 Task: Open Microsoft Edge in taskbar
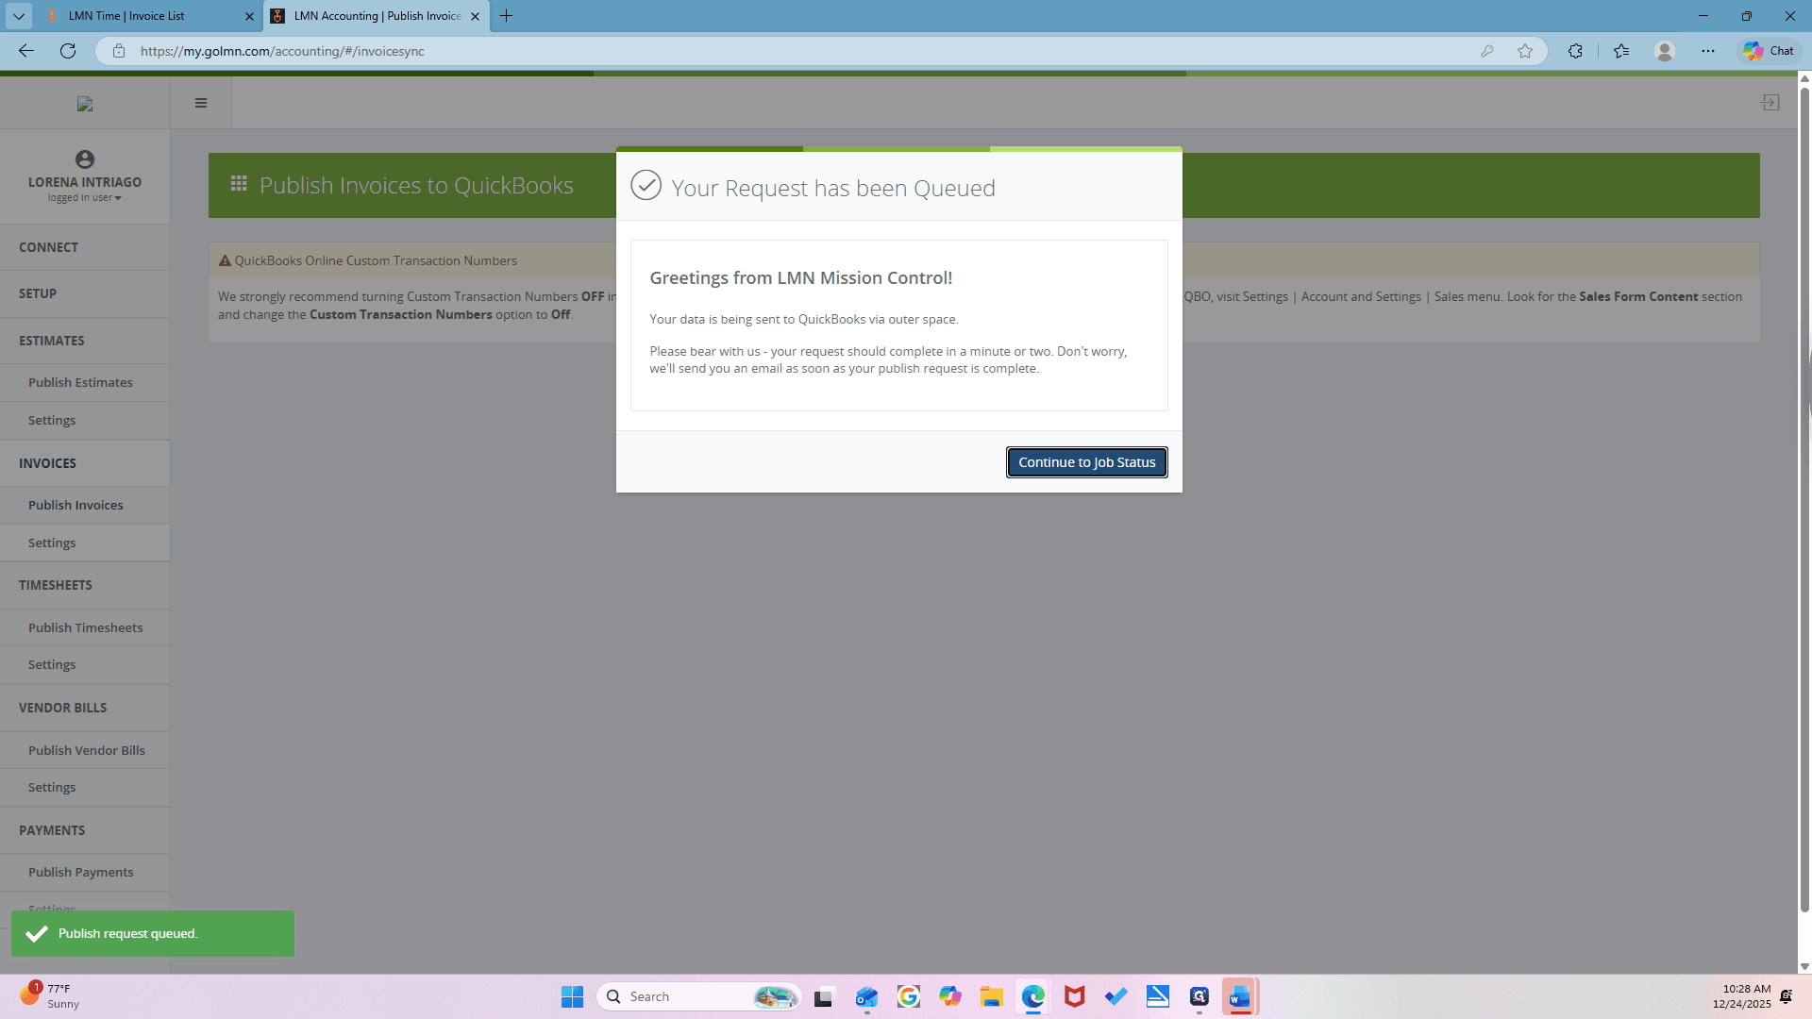[x=1032, y=996]
